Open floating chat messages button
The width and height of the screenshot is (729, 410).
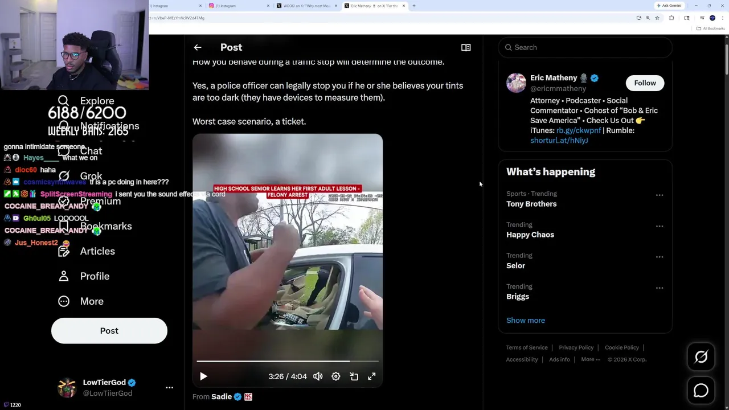click(701, 390)
